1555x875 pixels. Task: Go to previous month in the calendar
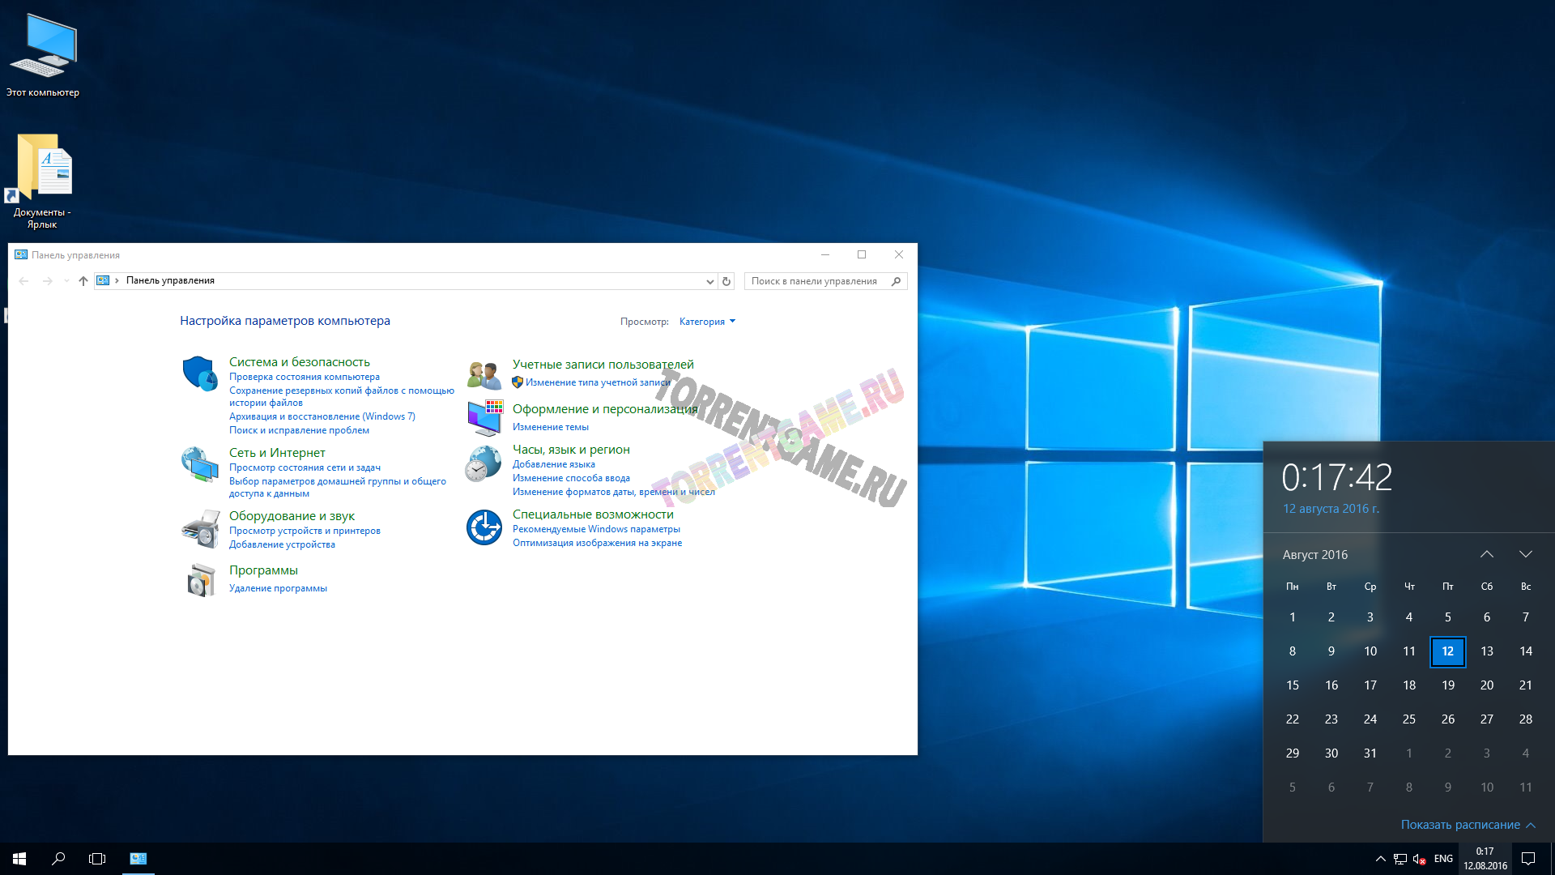coord(1487,554)
